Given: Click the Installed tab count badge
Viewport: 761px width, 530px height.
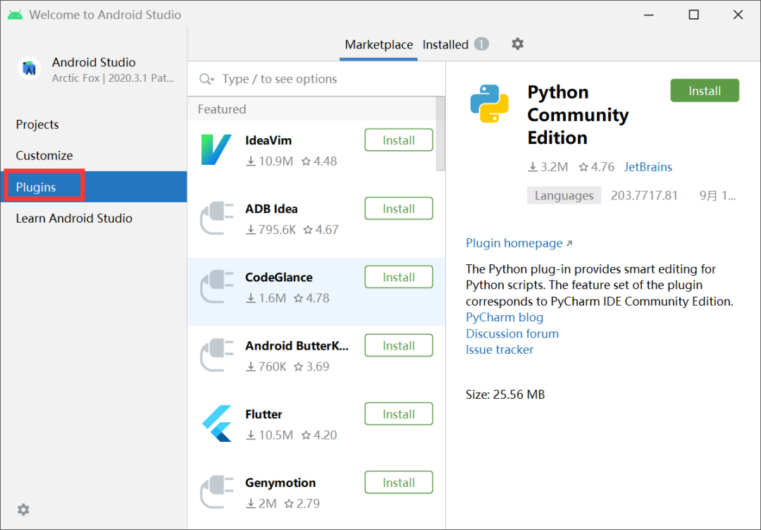Looking at the screenshot, I should [481, 44].
